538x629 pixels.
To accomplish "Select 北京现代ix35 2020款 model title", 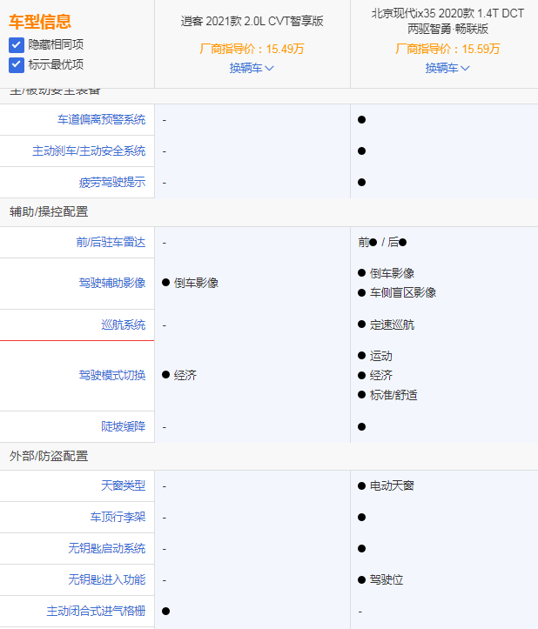I will pyautogui.click(x=447, y=21).
